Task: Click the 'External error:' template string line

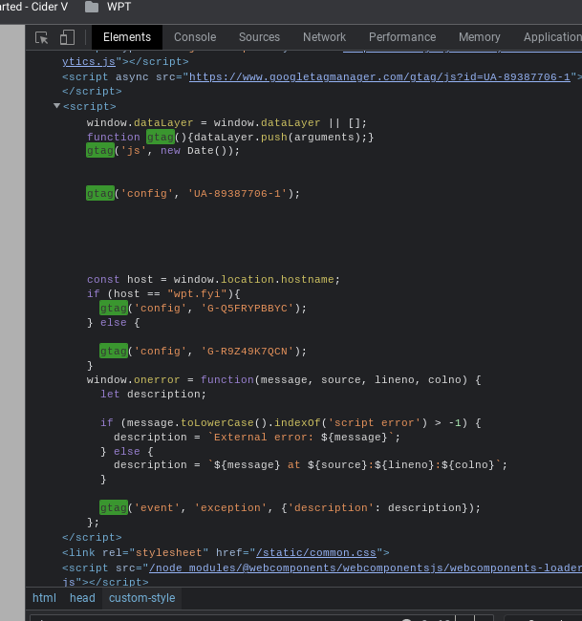Action: tap(257, 438)
